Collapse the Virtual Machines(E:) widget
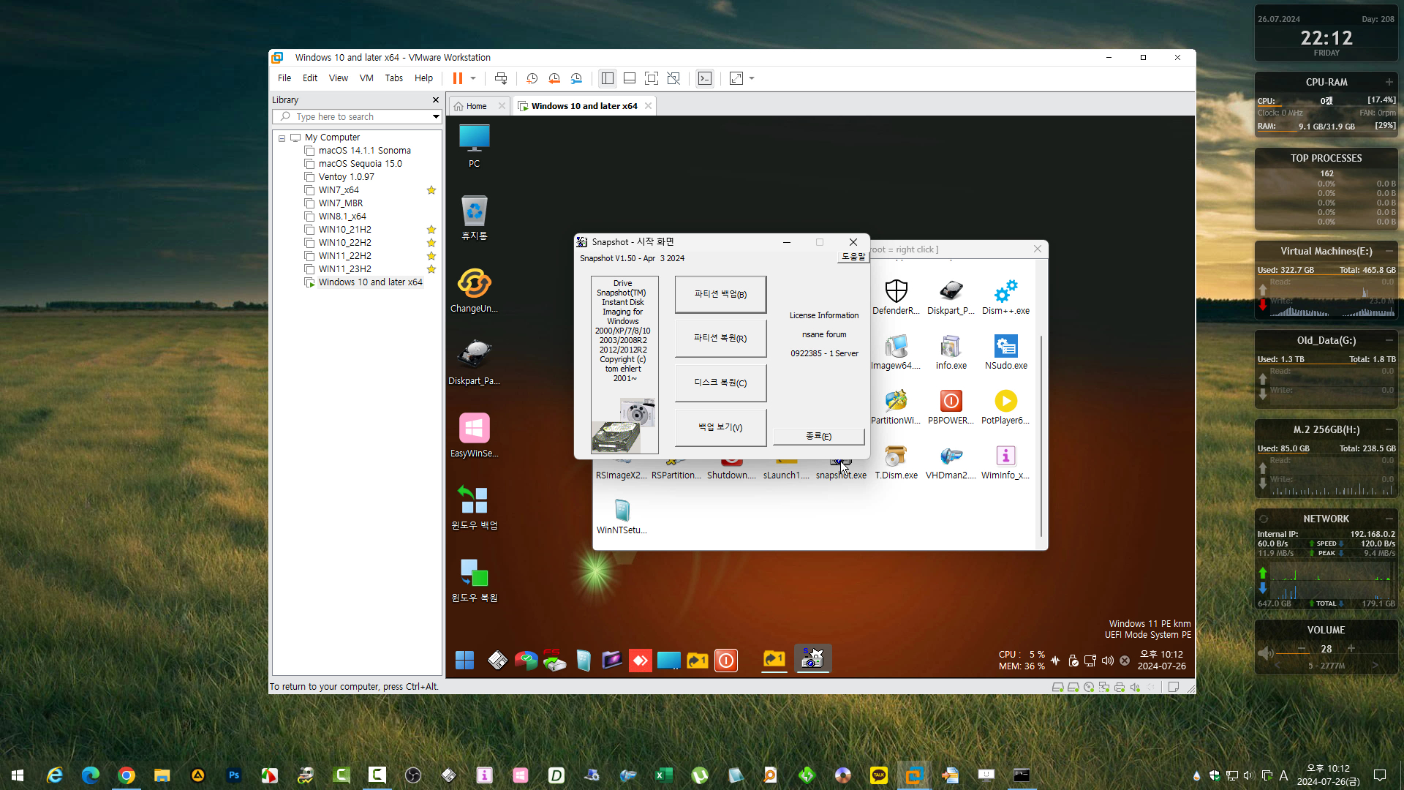This screenshot has width=1404, height=790. (x=1389, y=251)
